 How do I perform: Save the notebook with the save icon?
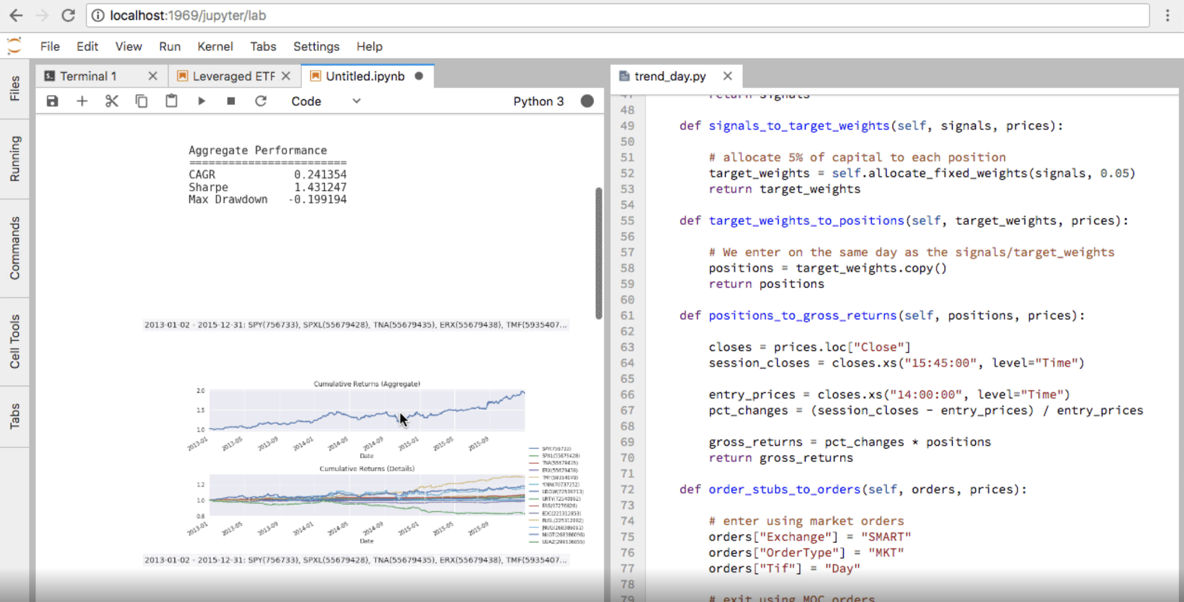point(52,101)
